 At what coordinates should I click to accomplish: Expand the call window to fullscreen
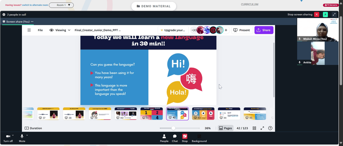click(334, 15)
